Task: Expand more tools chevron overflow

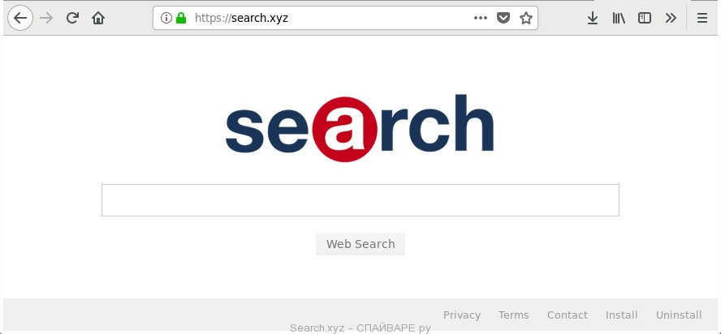Action: tap(671, 18)
